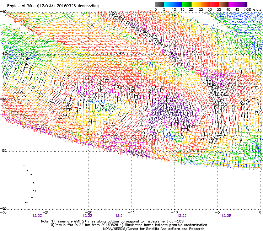Select the '12:32' time label
This screenshot has width=263, height=231.
[37, 216]
